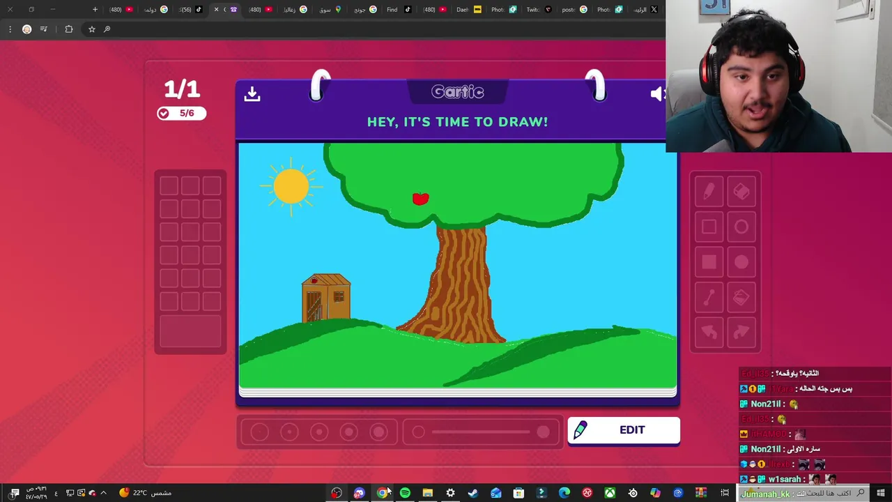Select the second largest brush size

[349, 432]
